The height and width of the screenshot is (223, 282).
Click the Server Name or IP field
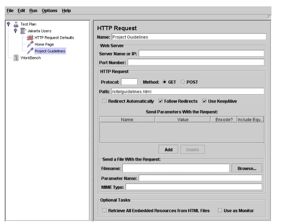pos(201,54)
